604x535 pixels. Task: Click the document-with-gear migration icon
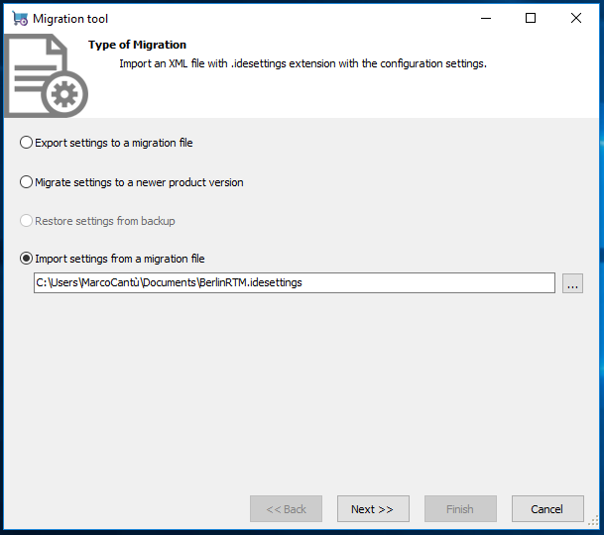coord(46,76)
